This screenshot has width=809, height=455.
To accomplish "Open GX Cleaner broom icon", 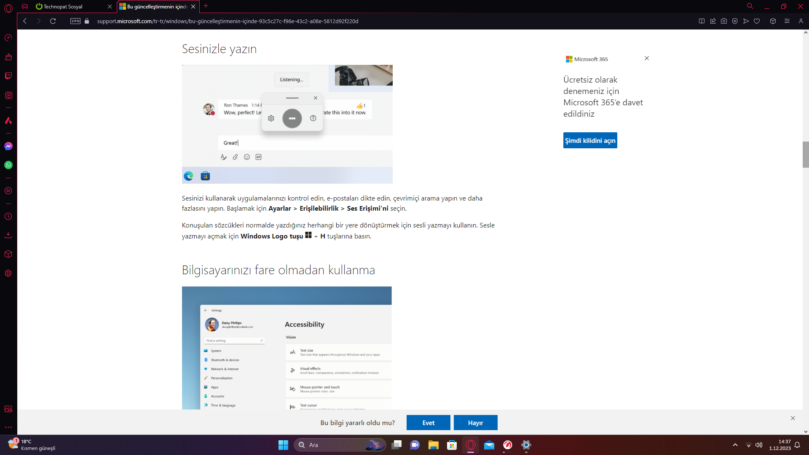I will click(8, 57).
